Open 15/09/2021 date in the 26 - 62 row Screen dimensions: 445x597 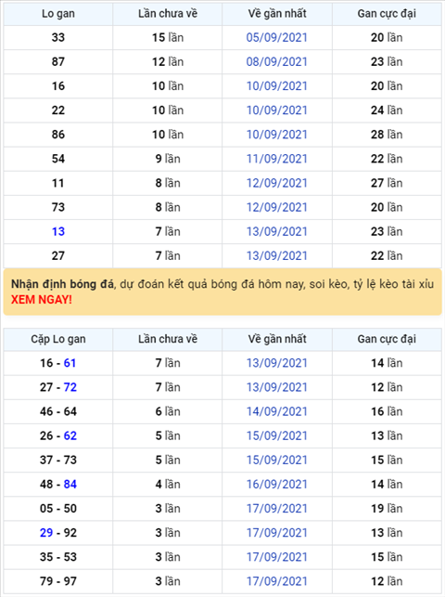point(276,435)
